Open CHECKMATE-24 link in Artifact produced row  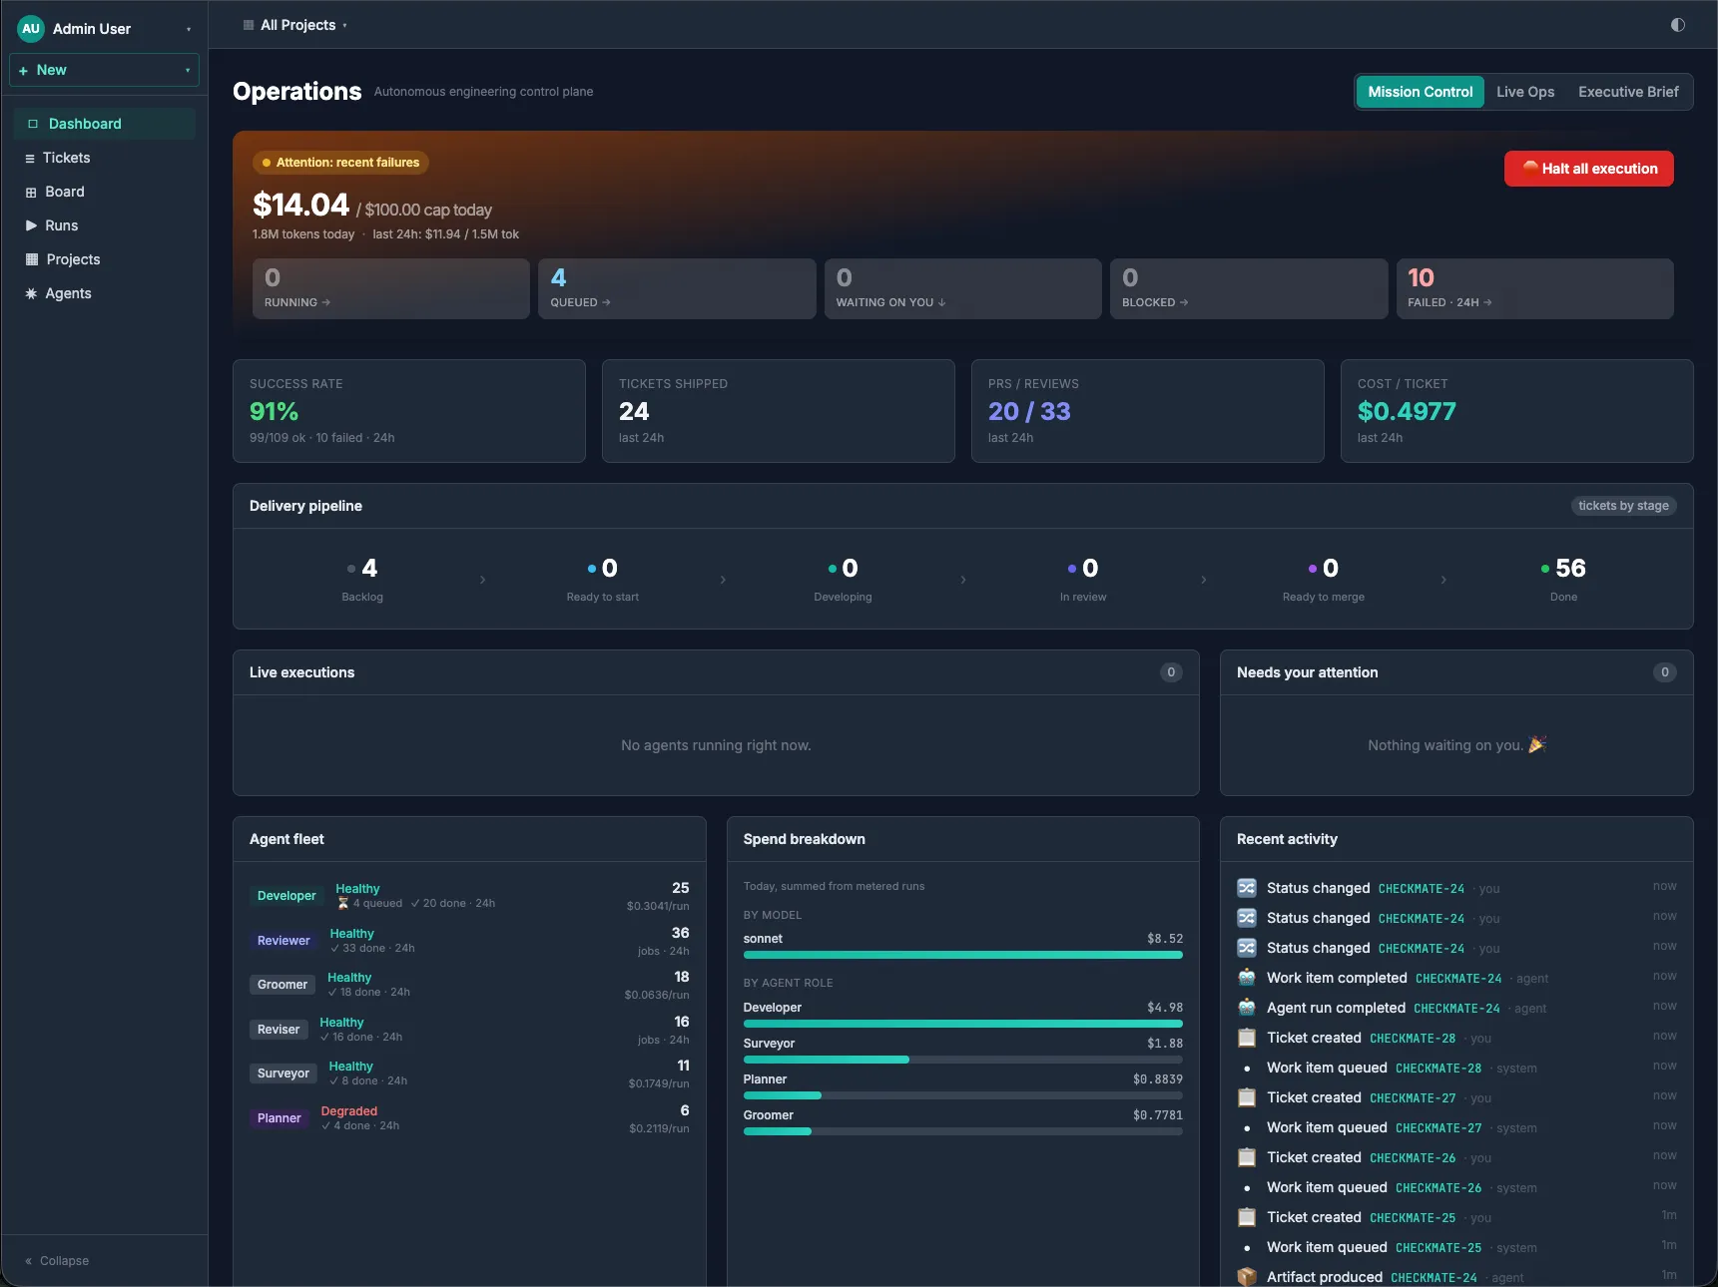[1433, 1278]
